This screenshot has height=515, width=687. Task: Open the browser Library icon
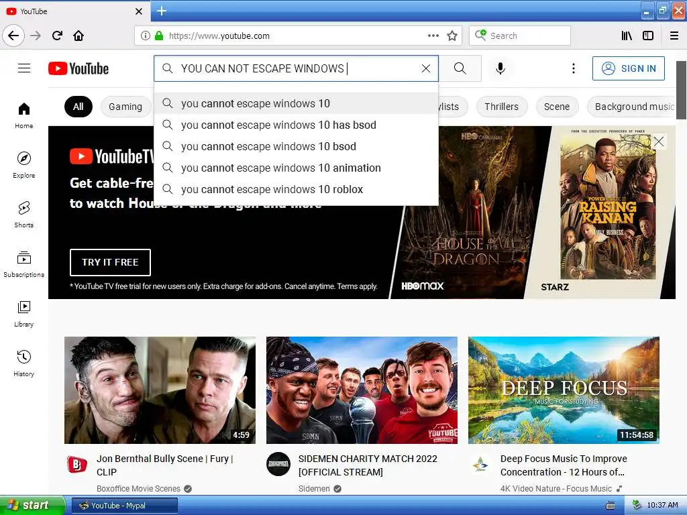627,36
